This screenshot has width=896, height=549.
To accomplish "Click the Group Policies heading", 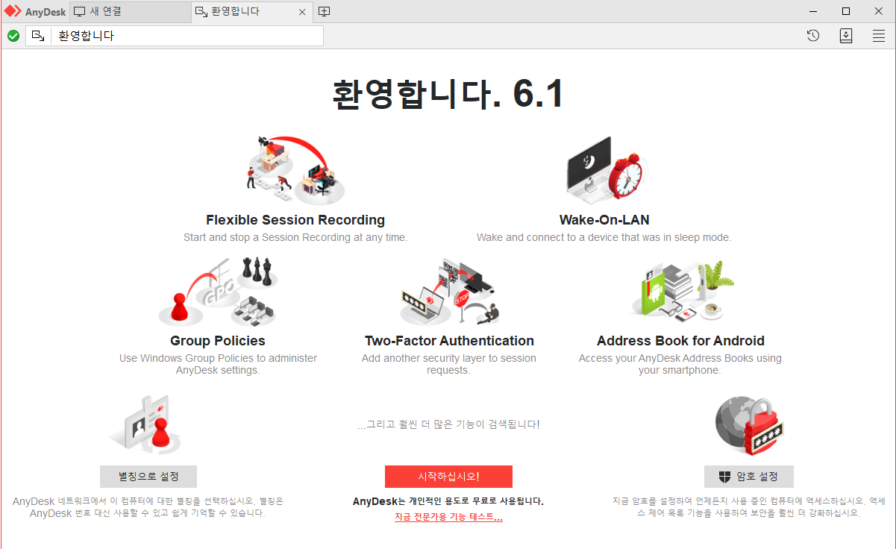I will tap(218, 341).
